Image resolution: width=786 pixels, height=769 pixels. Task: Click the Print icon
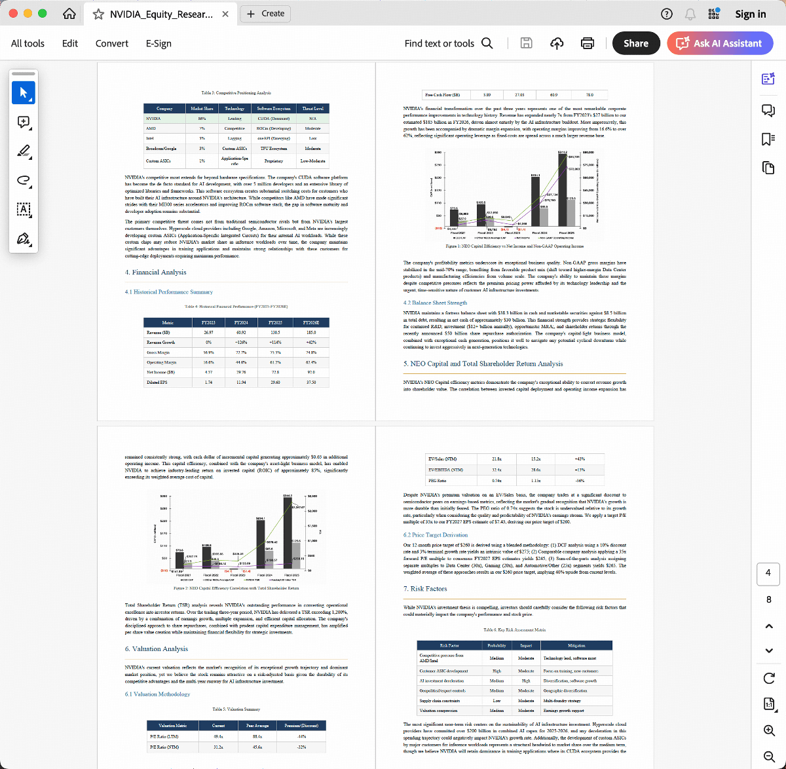(588, 43)
